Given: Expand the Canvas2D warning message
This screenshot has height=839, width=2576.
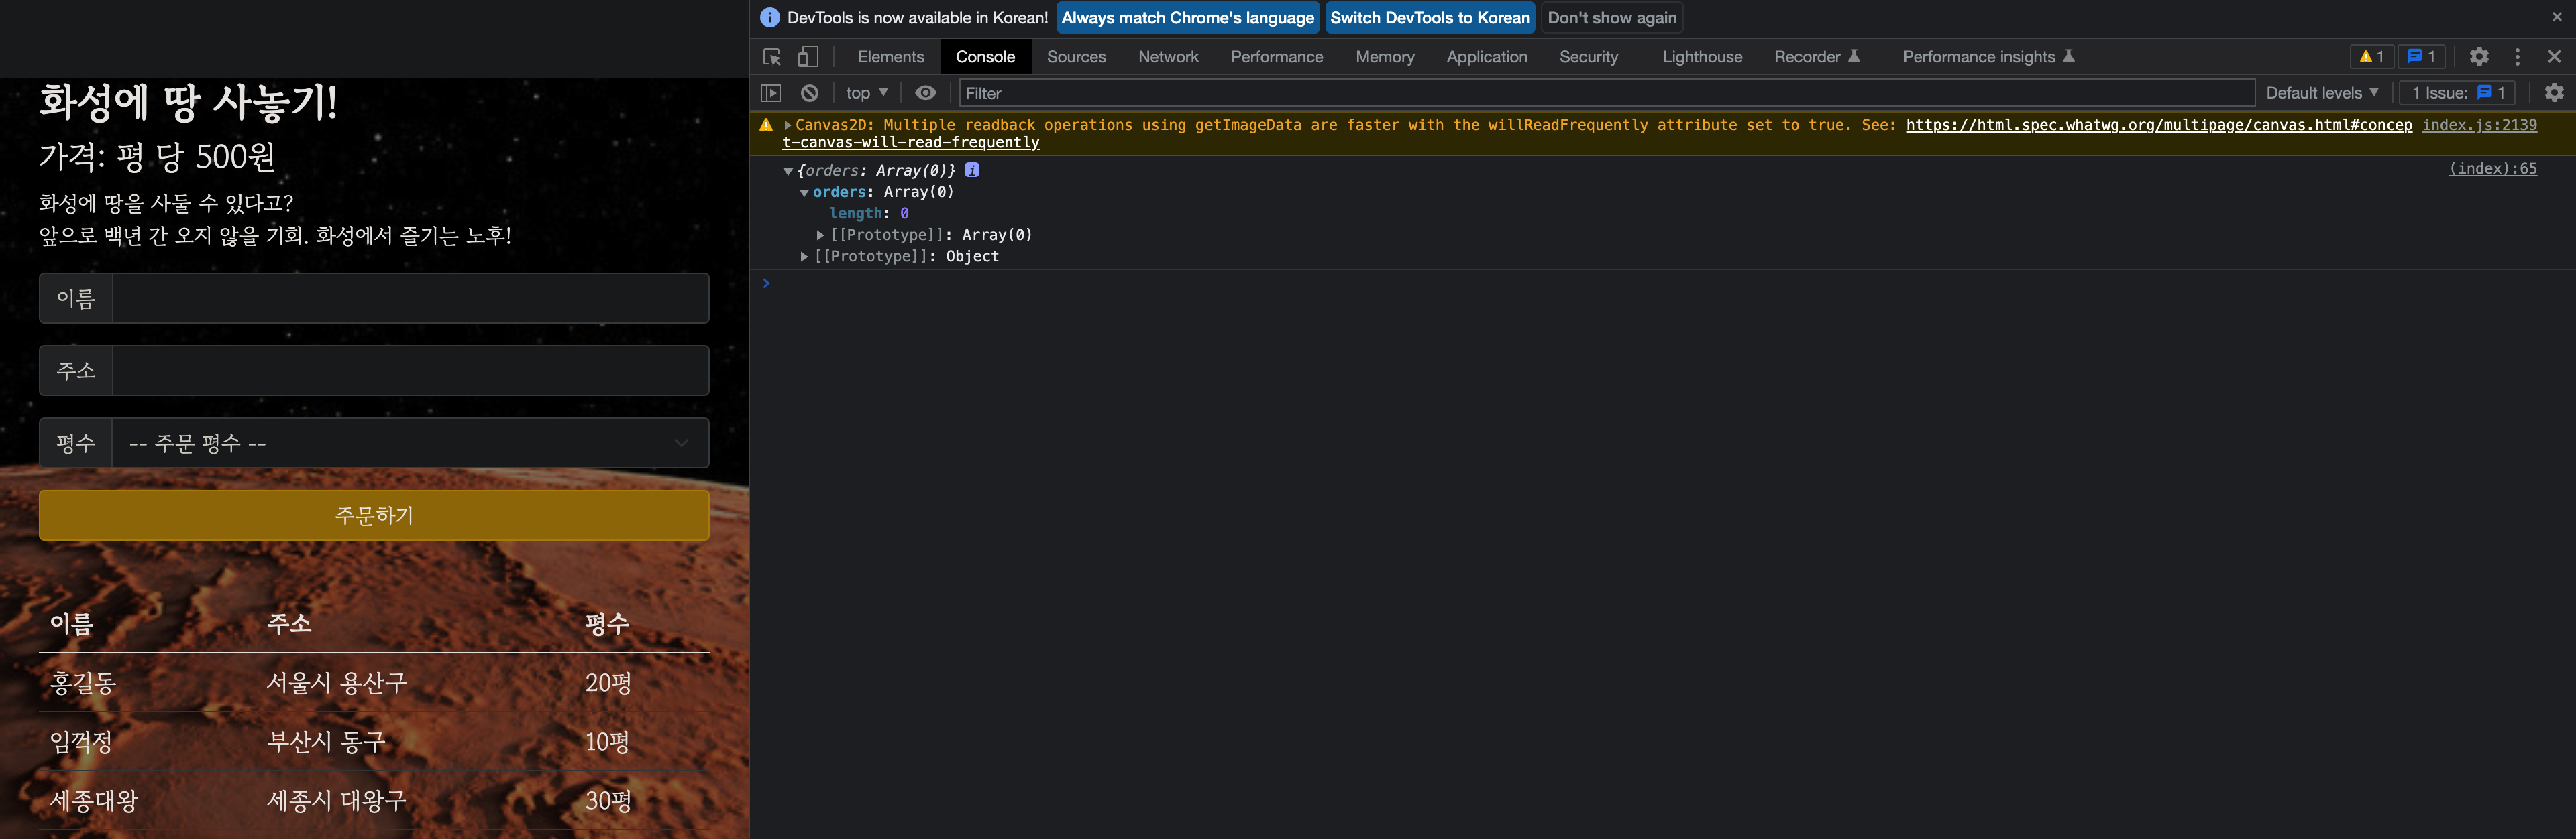Looking at the screenshot, I should click(x=788, y=125).
